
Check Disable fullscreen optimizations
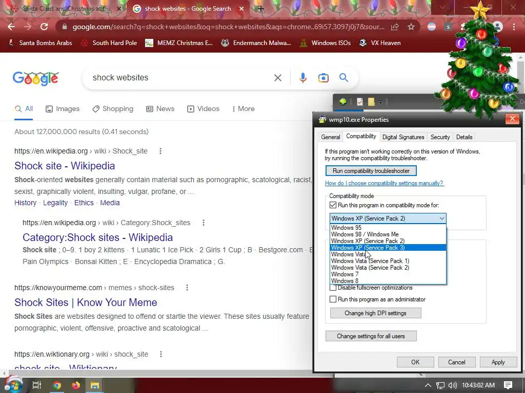tap(333, 288)
